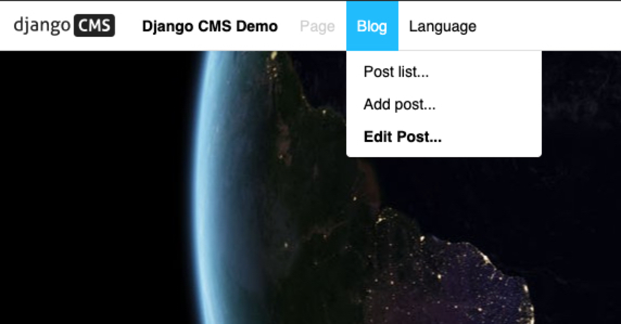Click the black space area left of Earth

(95, 186)
